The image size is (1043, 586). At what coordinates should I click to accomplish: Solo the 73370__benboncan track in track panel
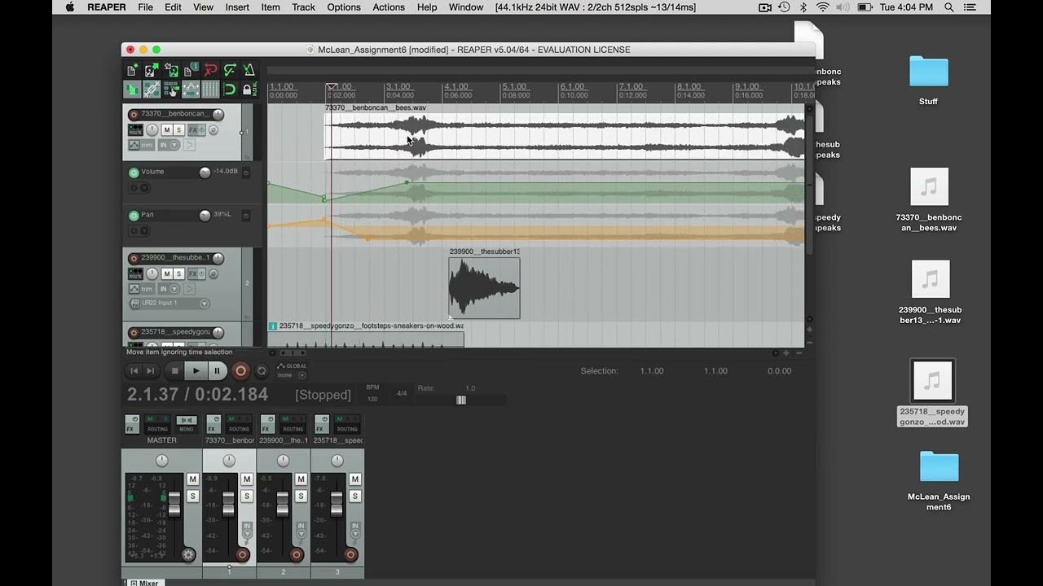coord(178,130)
